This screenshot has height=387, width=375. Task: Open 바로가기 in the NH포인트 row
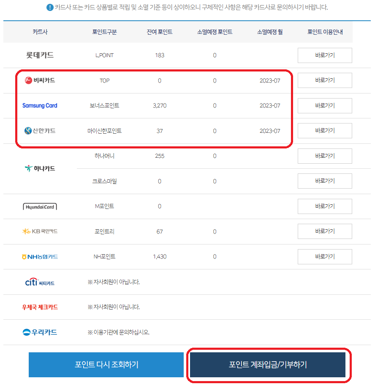point(324,256)
